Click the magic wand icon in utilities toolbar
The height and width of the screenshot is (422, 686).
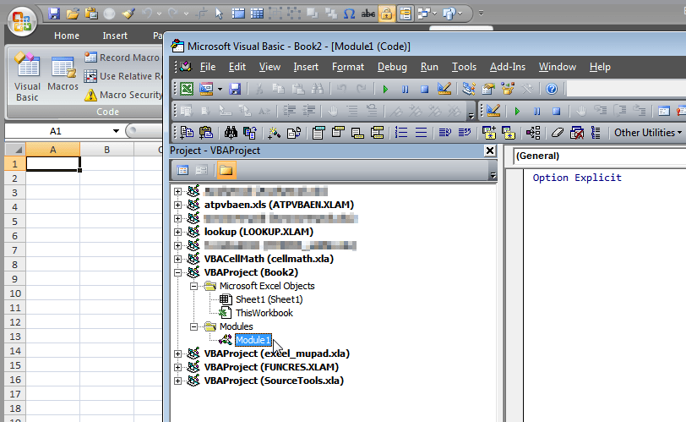pyautogui.click(x=275, y=133)
